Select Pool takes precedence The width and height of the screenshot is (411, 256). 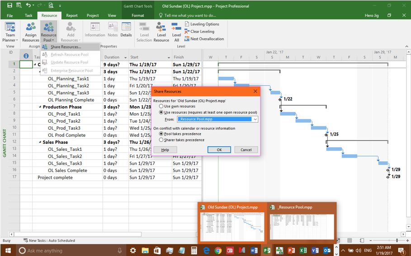[161, 134]
